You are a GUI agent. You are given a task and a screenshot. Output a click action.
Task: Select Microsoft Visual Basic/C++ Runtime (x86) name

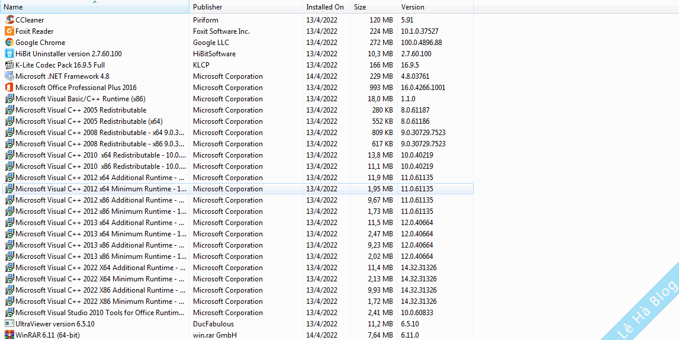81,99
